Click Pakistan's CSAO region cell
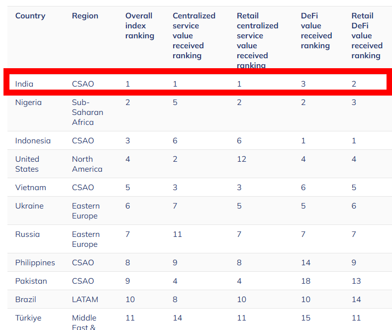392x330 pixels. (x=83, y=281)
